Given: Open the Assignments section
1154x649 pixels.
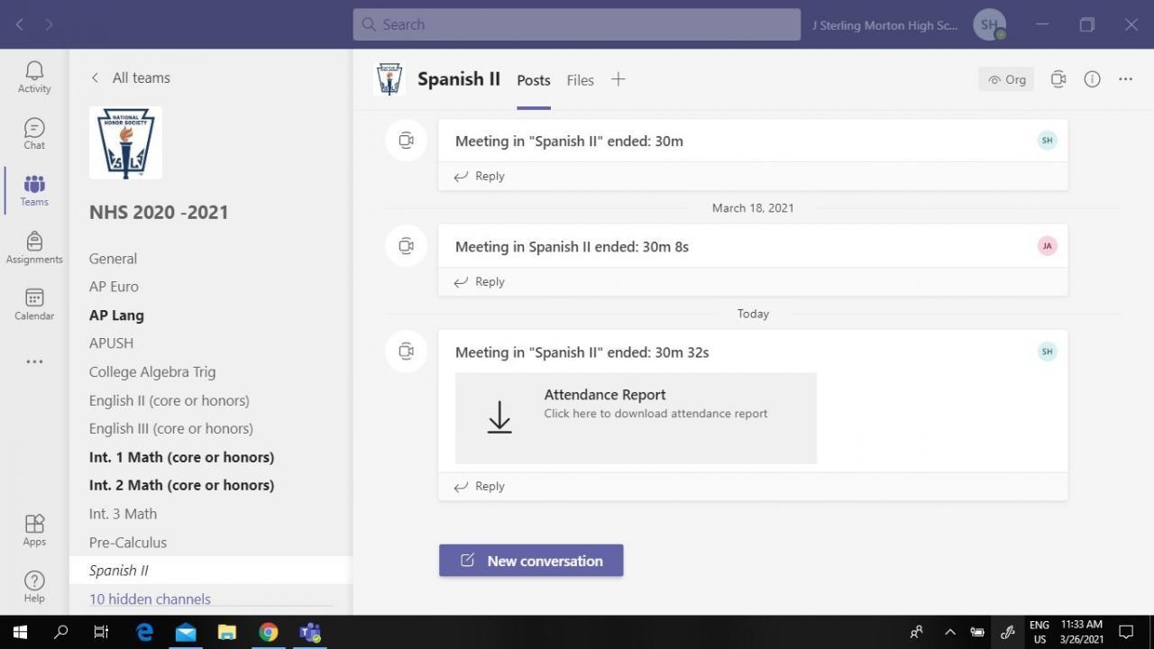Looking at the screenshot, I should tap(34, 247).
